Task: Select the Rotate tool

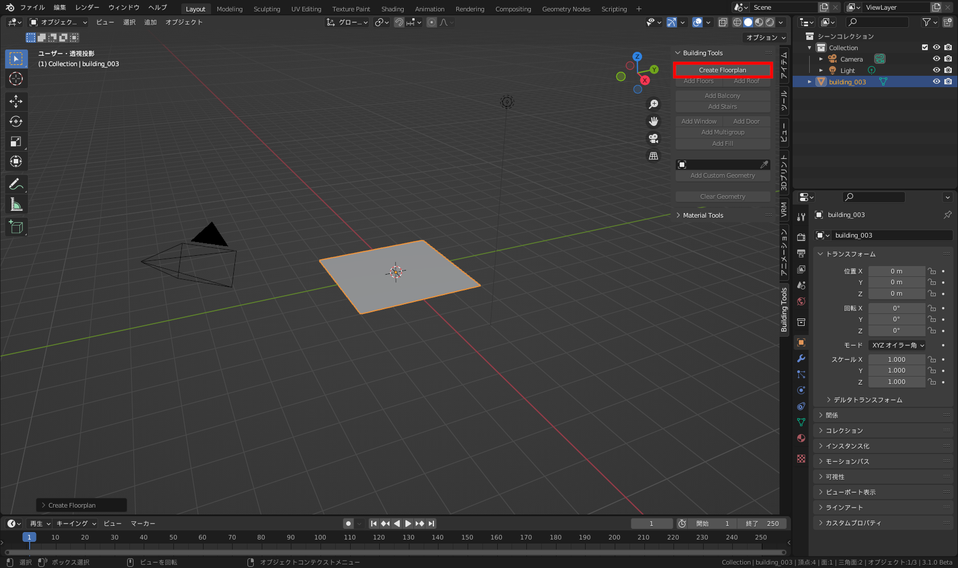Action: [16, 121]
